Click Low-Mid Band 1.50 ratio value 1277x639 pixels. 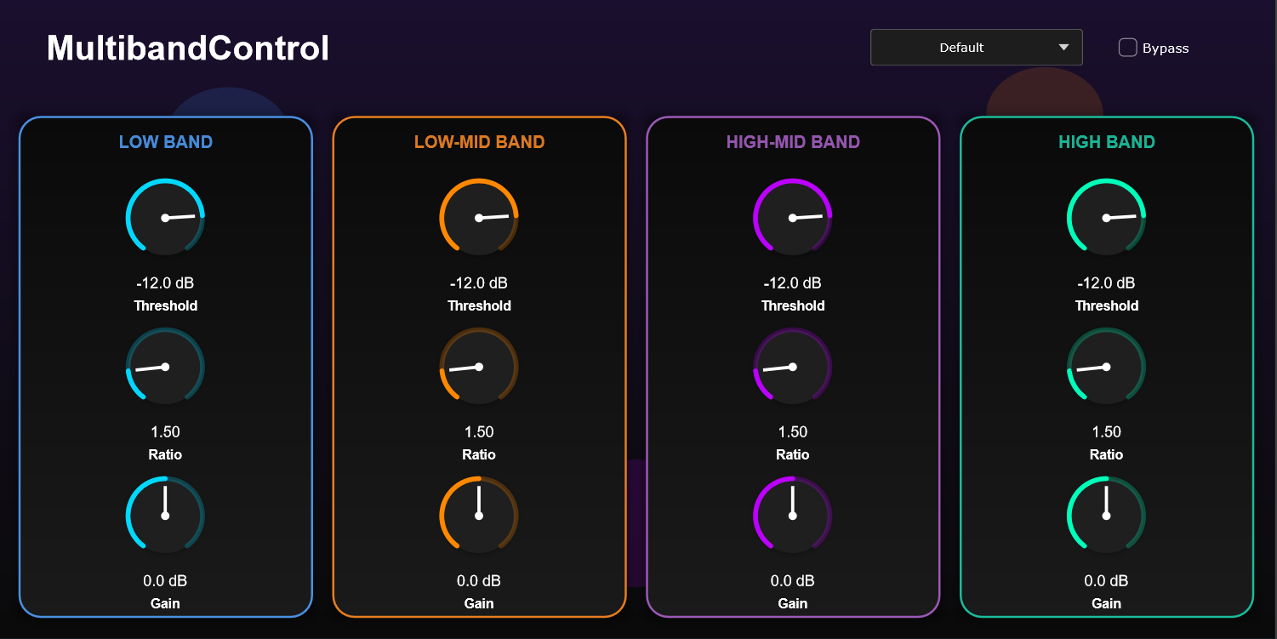[x=479, y=431]
